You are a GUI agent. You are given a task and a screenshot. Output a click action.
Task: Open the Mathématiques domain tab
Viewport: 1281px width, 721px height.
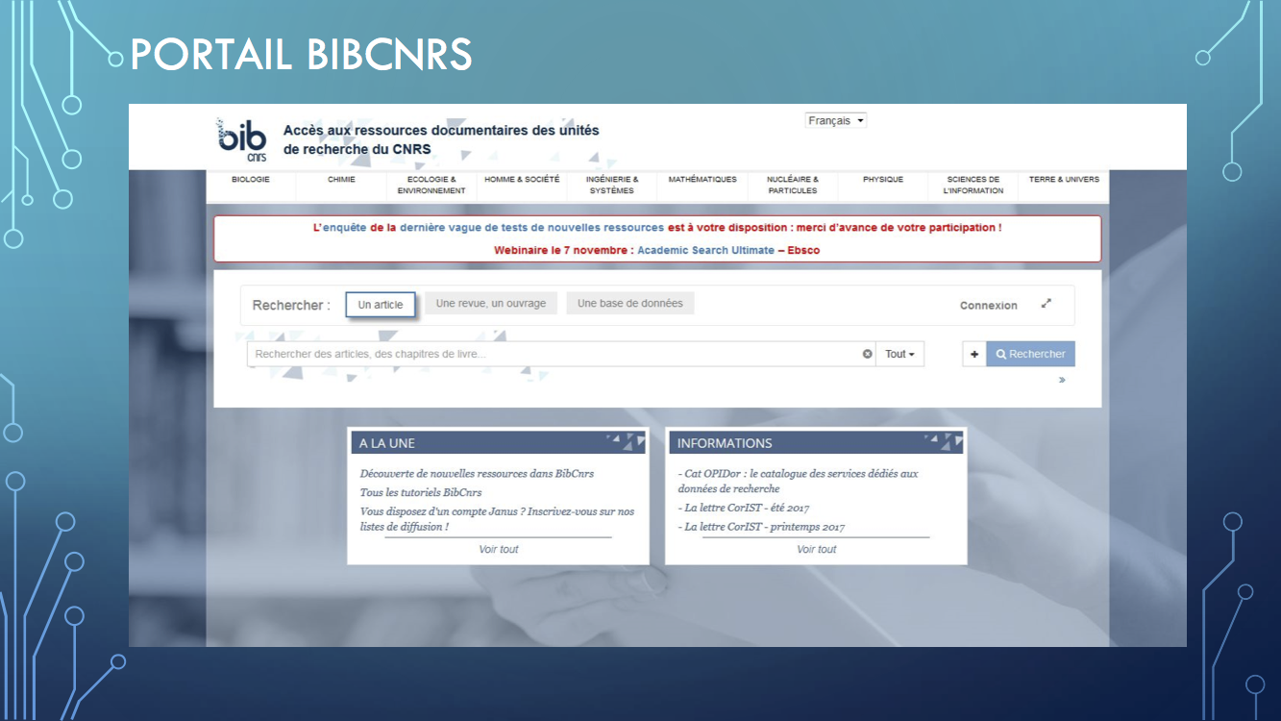click(702, 180)
